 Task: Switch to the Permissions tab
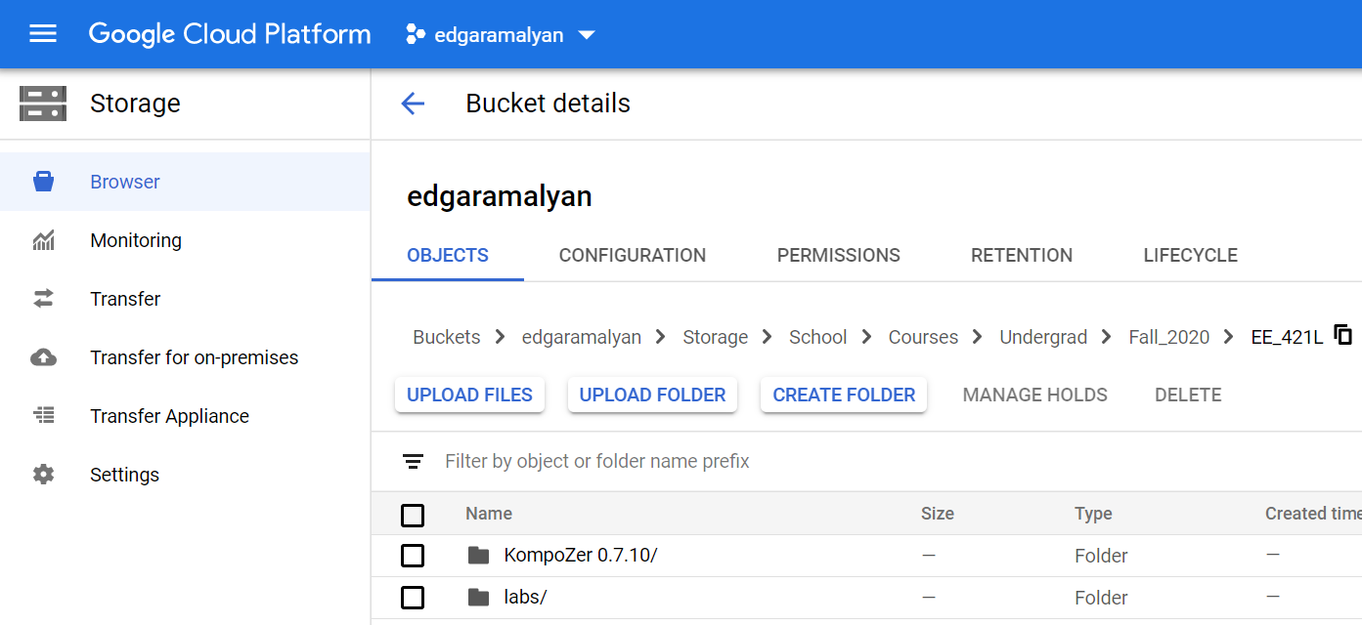coord(838,255)
